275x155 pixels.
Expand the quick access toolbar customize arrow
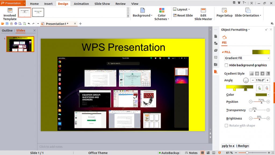(38, 24)
